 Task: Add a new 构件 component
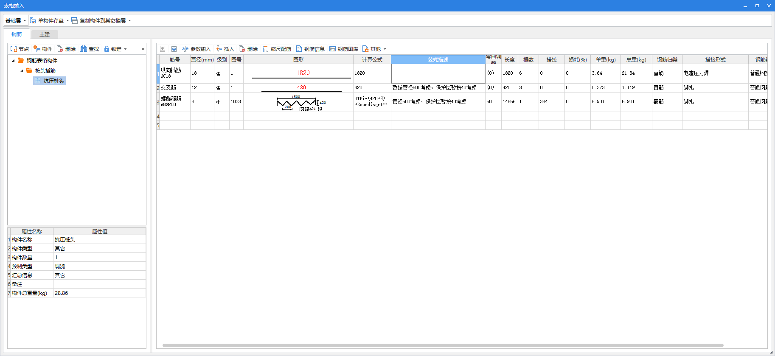(x=43, y=49)
